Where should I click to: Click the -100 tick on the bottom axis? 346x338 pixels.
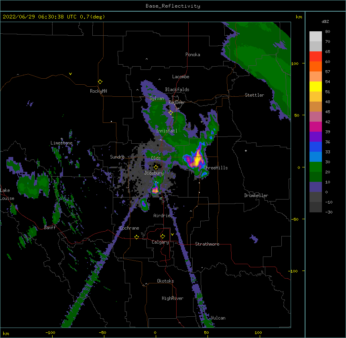pyautogui.click(x=50, y=332)
